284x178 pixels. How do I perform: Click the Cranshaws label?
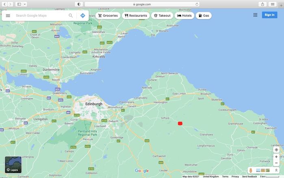pyautogui.click(x=206, y=134)
